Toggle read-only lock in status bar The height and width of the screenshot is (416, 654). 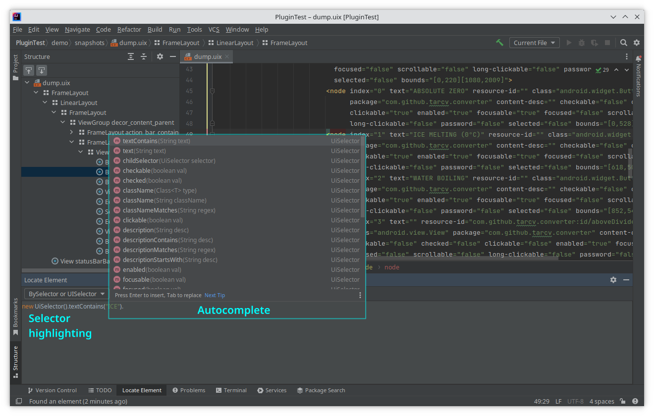623,401
